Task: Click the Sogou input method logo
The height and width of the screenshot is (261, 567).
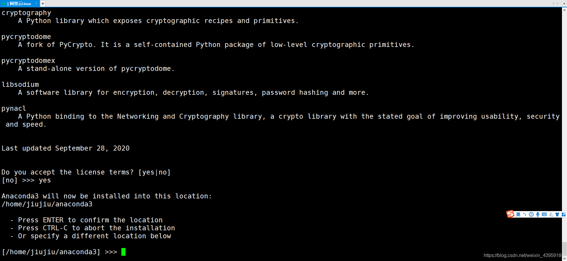Action: (x=510, y=214)
